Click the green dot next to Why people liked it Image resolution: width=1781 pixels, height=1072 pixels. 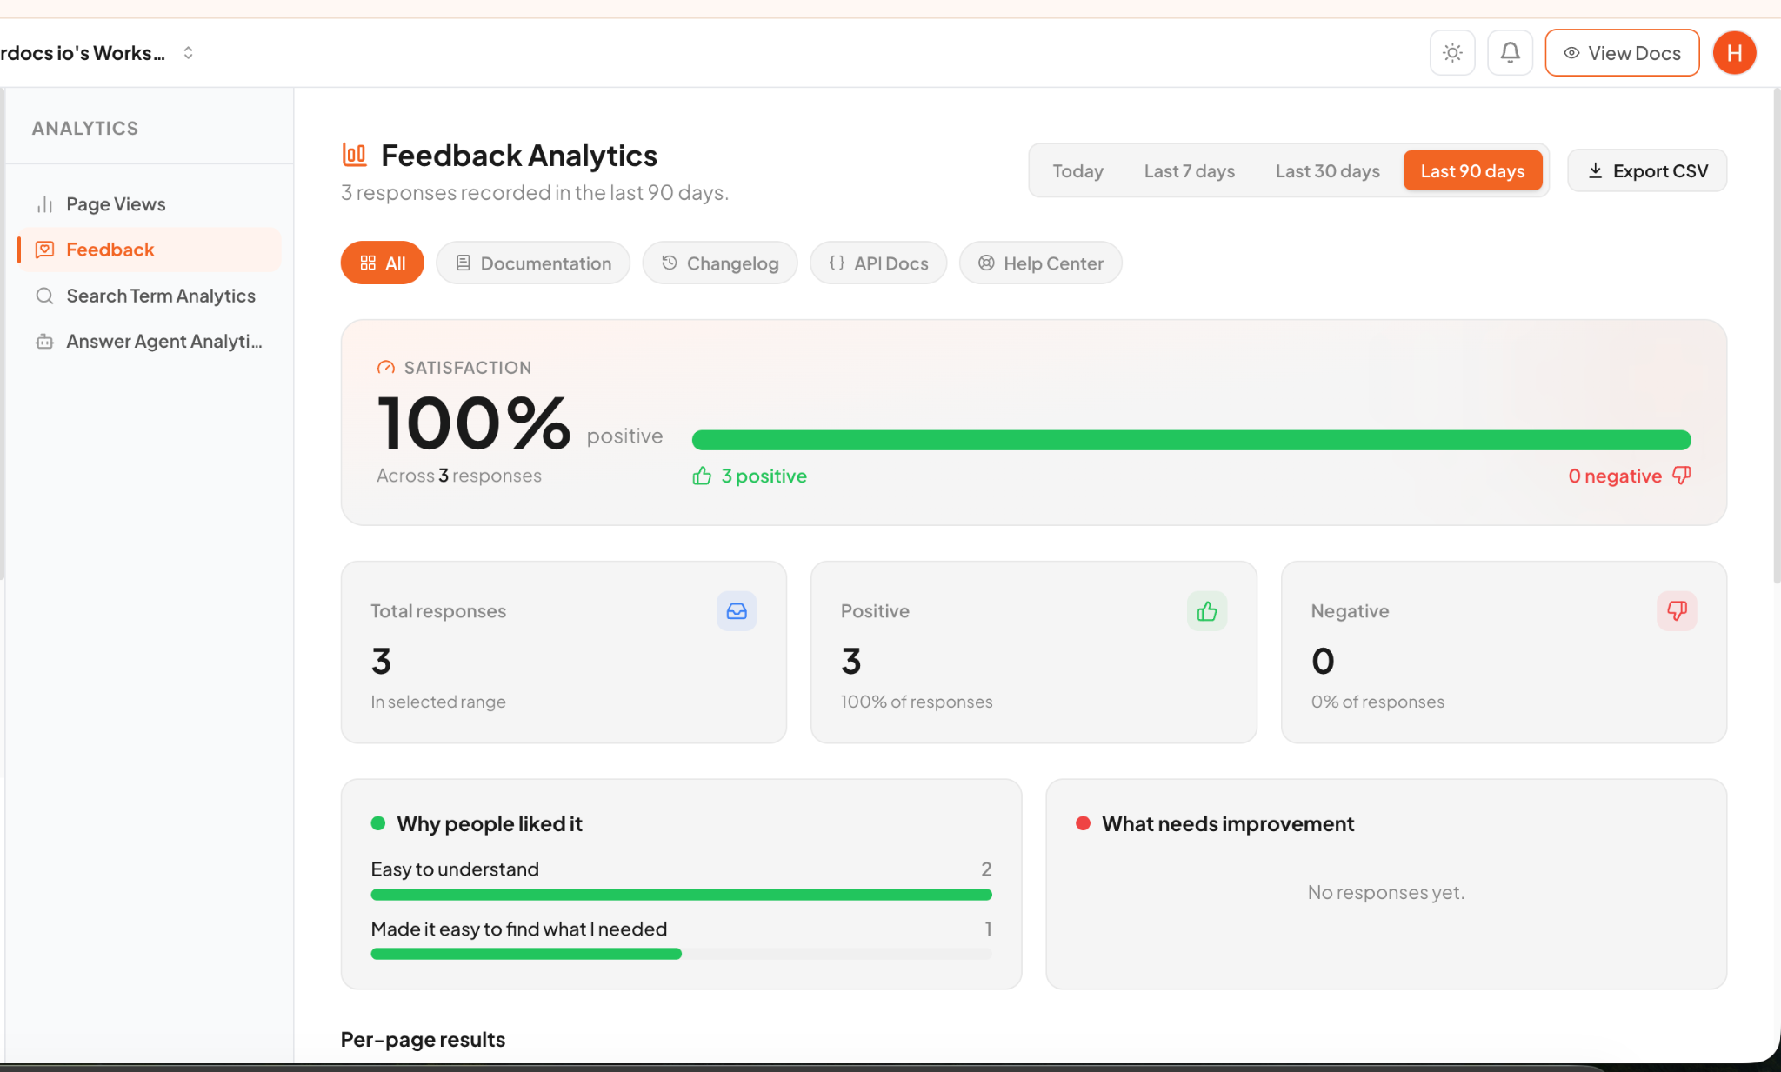[378, 823]
